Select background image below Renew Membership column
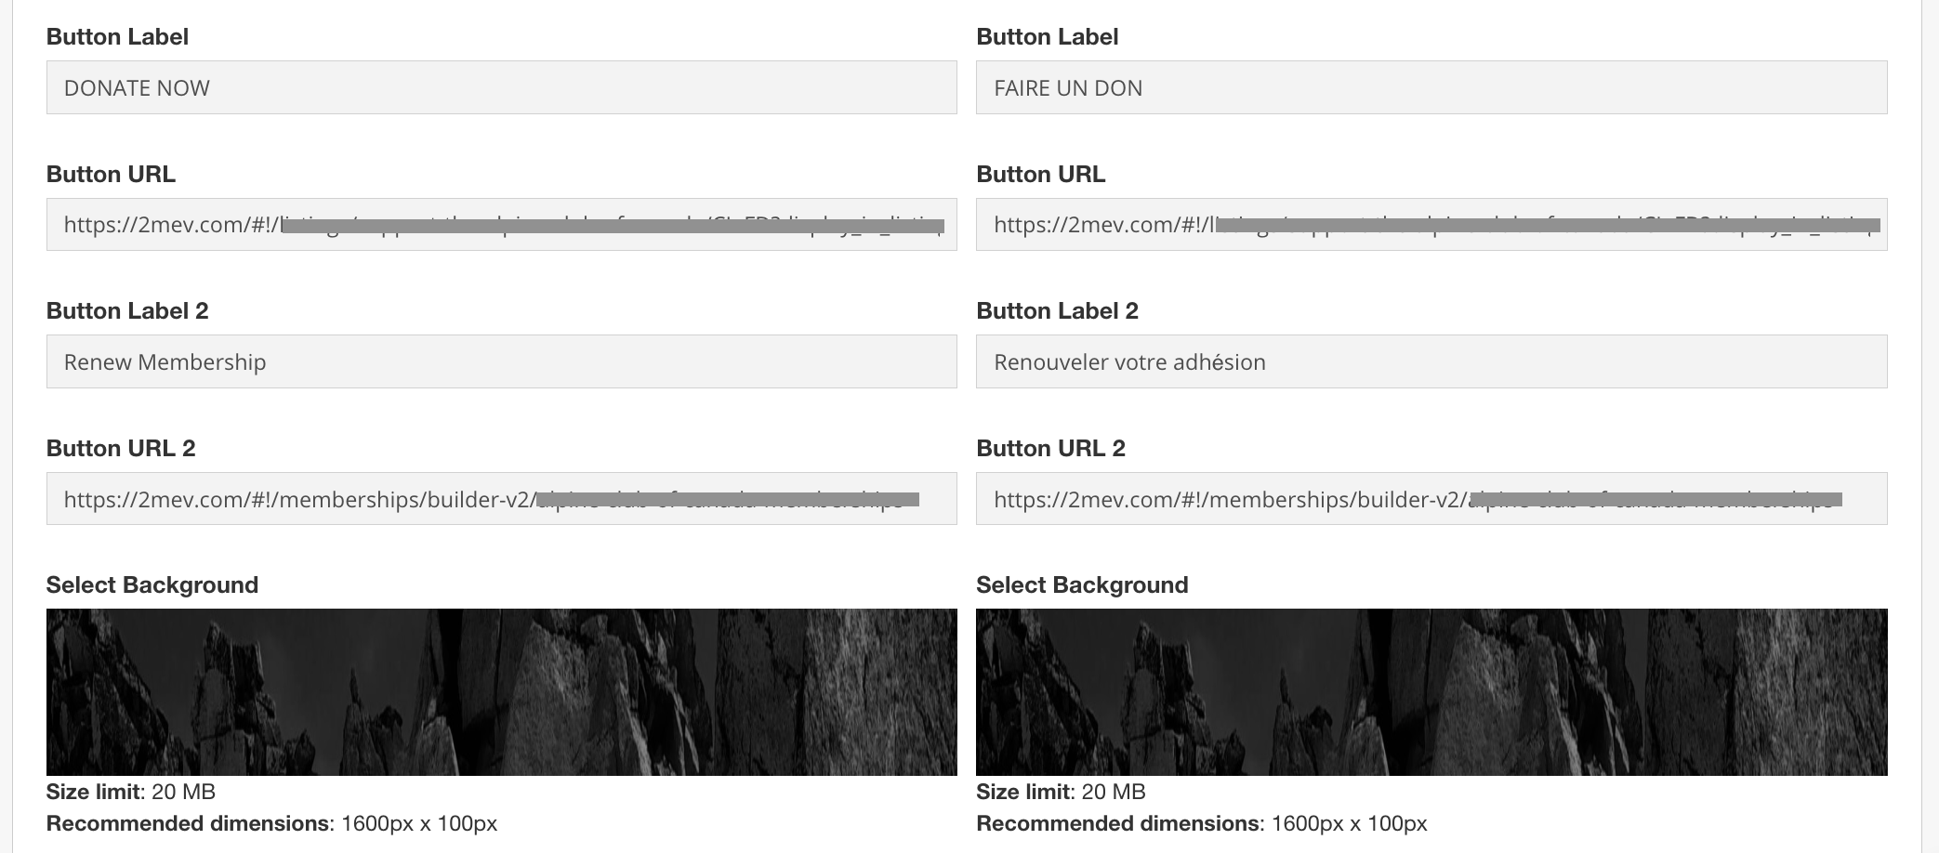This screenshot has height=853, width=1939. [x=501, y=691]
